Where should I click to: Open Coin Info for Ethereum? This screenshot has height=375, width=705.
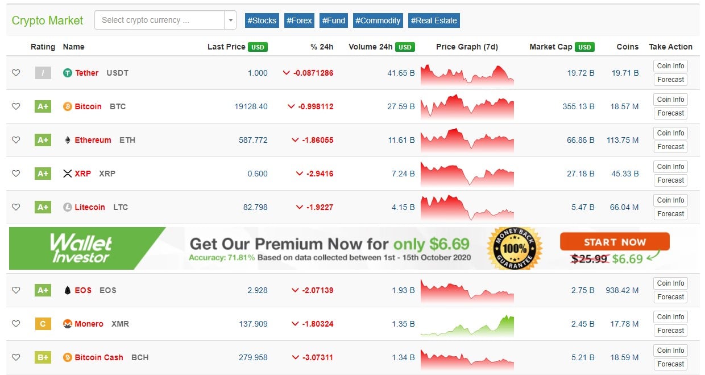[x=670, y=133]
